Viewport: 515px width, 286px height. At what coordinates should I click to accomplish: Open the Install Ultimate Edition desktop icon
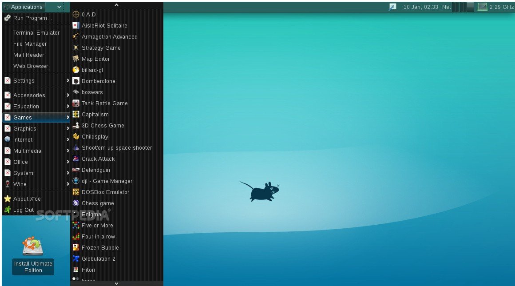coord(33,246)
